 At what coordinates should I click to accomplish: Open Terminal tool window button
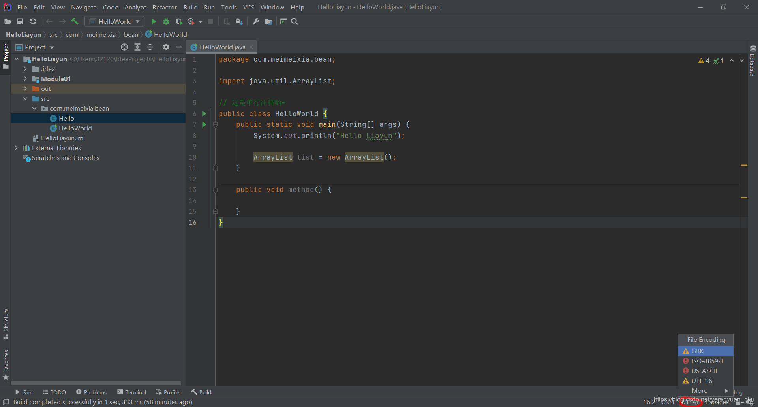click(x=132, y=392)
